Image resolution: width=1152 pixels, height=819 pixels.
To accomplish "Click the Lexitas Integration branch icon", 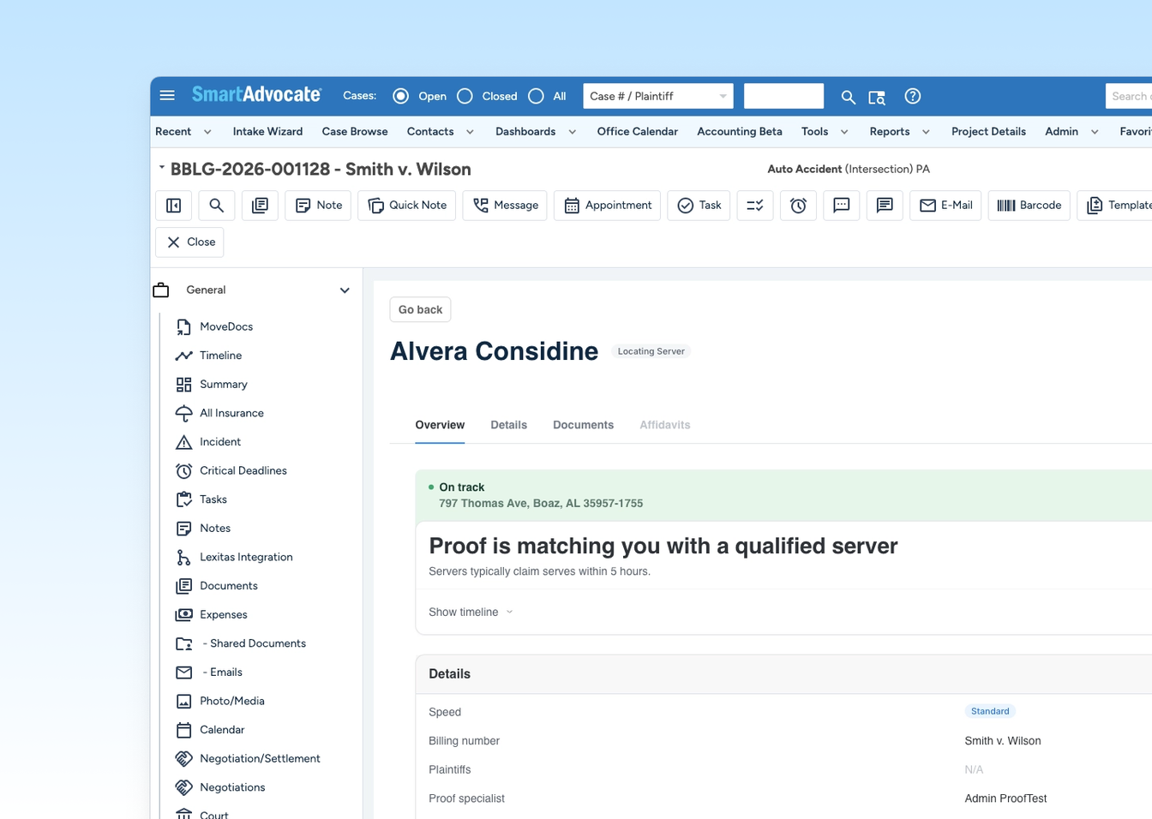I will tap(183, 557).
